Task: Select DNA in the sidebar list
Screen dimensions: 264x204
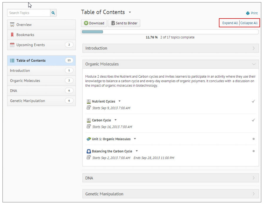Action: [x=14, y=91]
